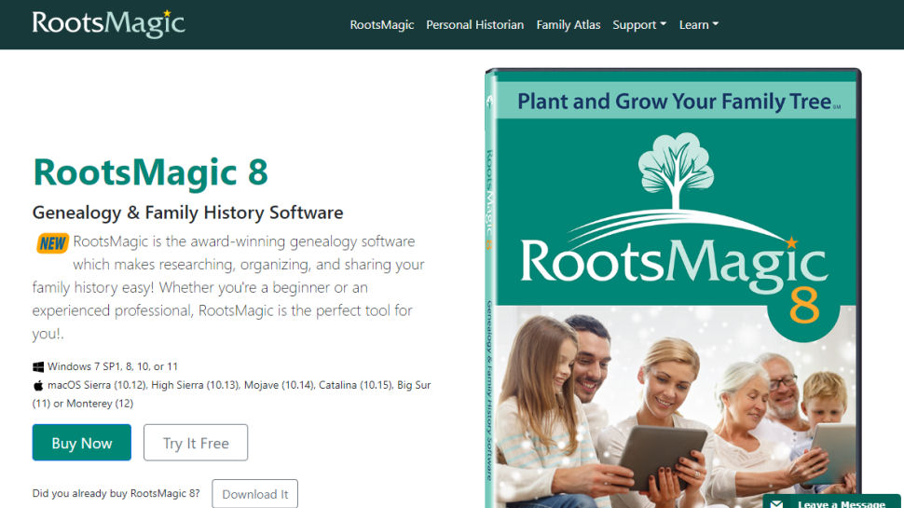904x508 pixels.
Task: Click 'Plant and Grow Your Family Tree' banner
Action: [x=677, y=102]
